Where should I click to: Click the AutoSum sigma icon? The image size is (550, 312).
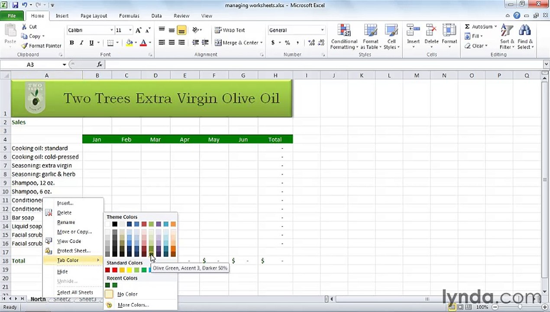coord(467,27)
